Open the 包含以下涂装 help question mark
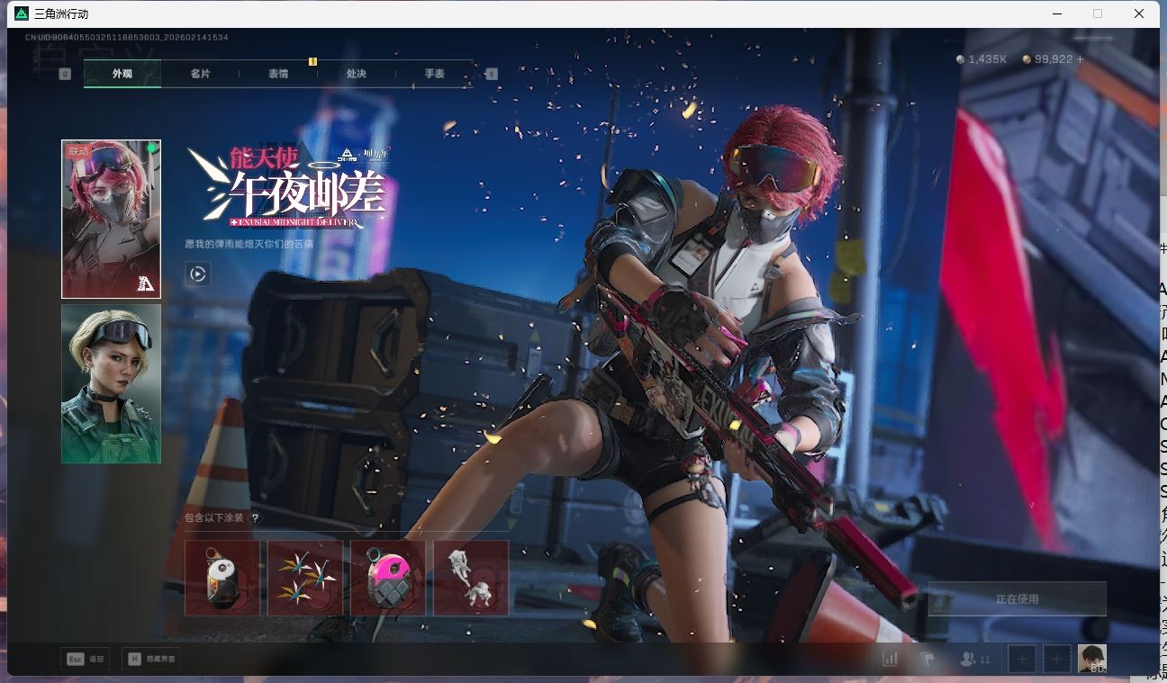Image resolution: width=1167 pixels, height=683 pixels. 256,518
